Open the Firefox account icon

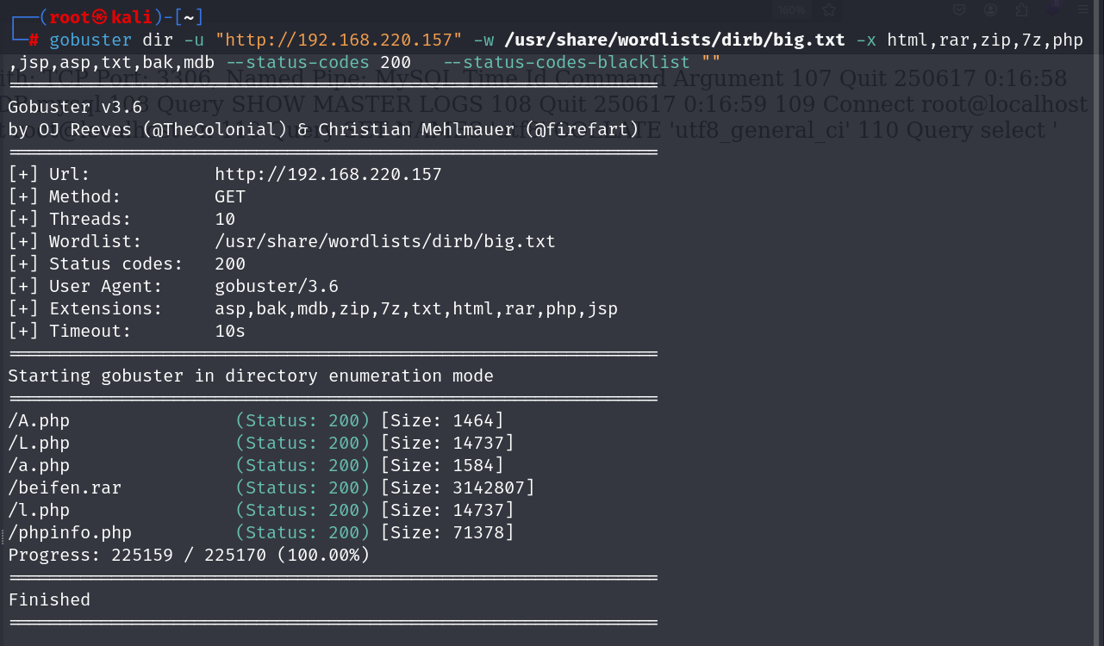pos(991,10)
